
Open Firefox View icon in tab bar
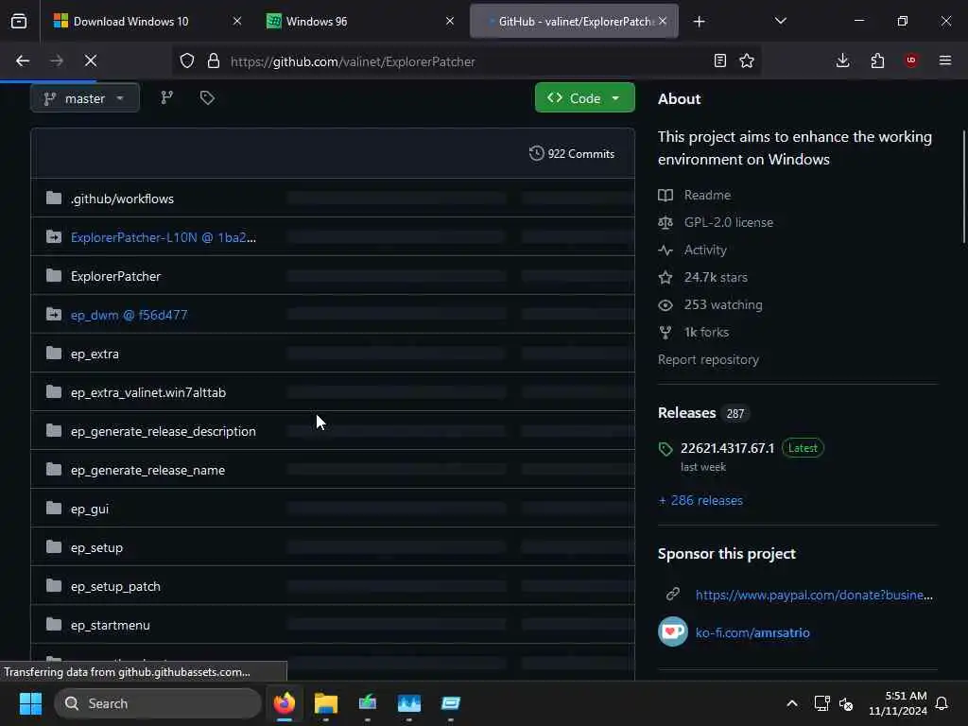coord(19,22)
